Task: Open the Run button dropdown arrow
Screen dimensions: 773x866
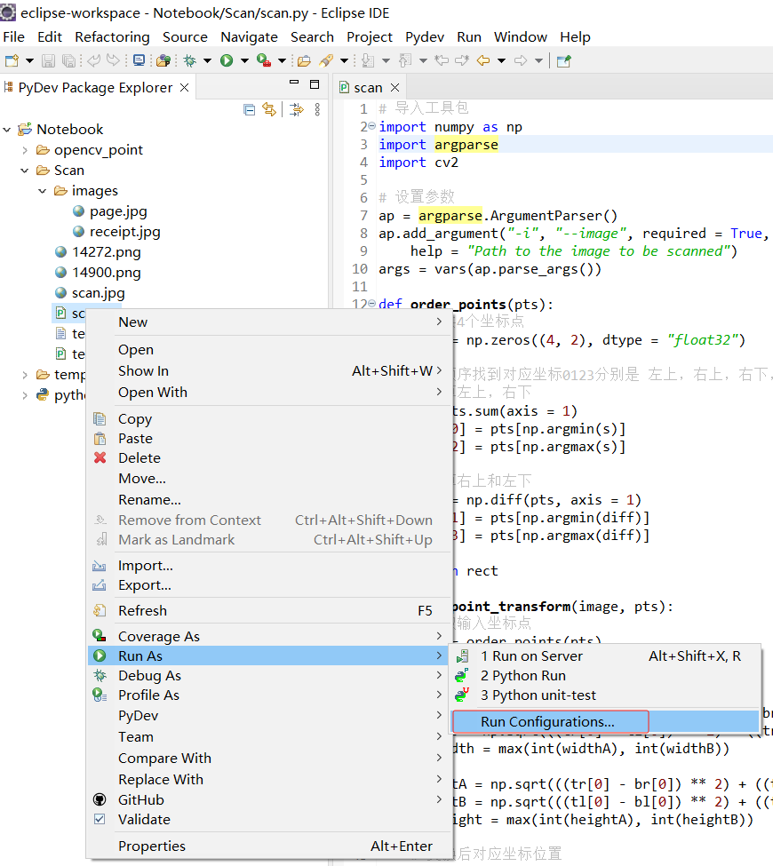Action: pos(244,60)
